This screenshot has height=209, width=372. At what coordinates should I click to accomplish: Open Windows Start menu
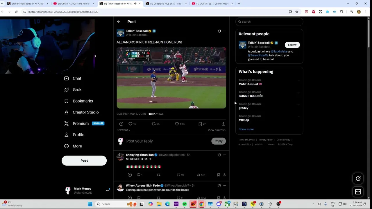click(x=90, y=204)
